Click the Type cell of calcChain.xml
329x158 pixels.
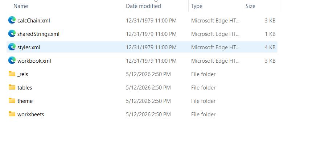pos(215,21)
